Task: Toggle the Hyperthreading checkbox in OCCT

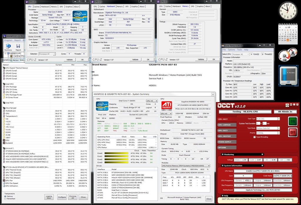Action: (x=254, y=137)
